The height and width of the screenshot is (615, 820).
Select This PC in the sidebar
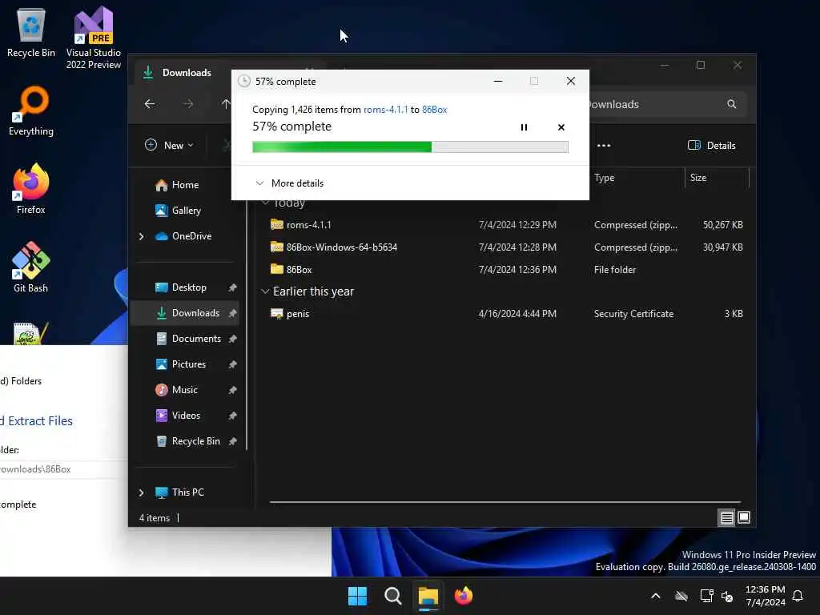pyautogui.click(x=187, y=492)
